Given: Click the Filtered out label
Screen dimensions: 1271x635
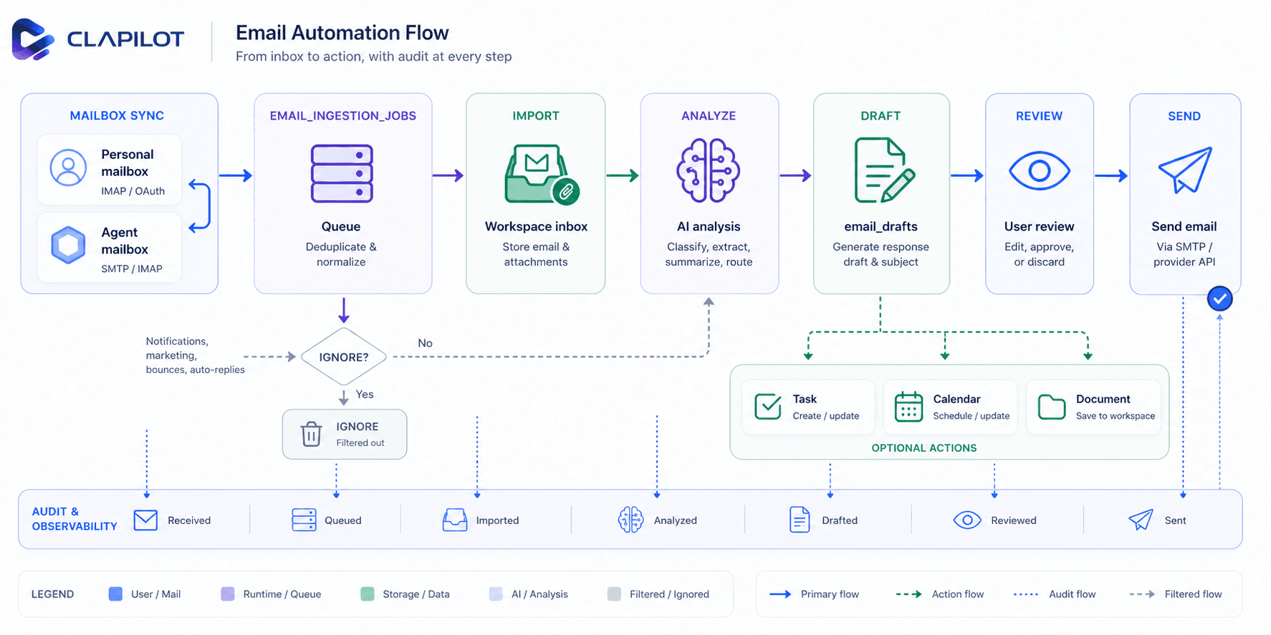Looking at the screenshot, I should [360, 443].
